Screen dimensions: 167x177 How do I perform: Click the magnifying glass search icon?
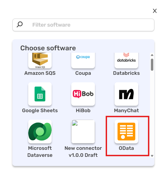(20, 25)
